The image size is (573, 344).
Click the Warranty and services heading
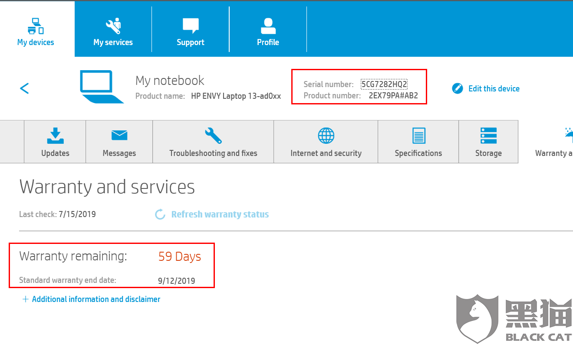pyautogui.click(x=107, y=187)
